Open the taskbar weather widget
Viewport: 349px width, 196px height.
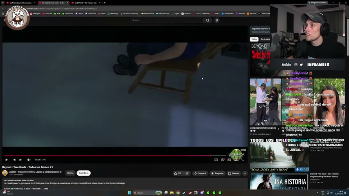(7, 192)
